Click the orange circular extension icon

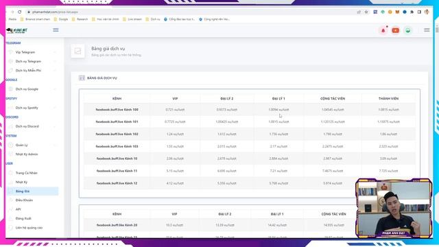point(390,12)
